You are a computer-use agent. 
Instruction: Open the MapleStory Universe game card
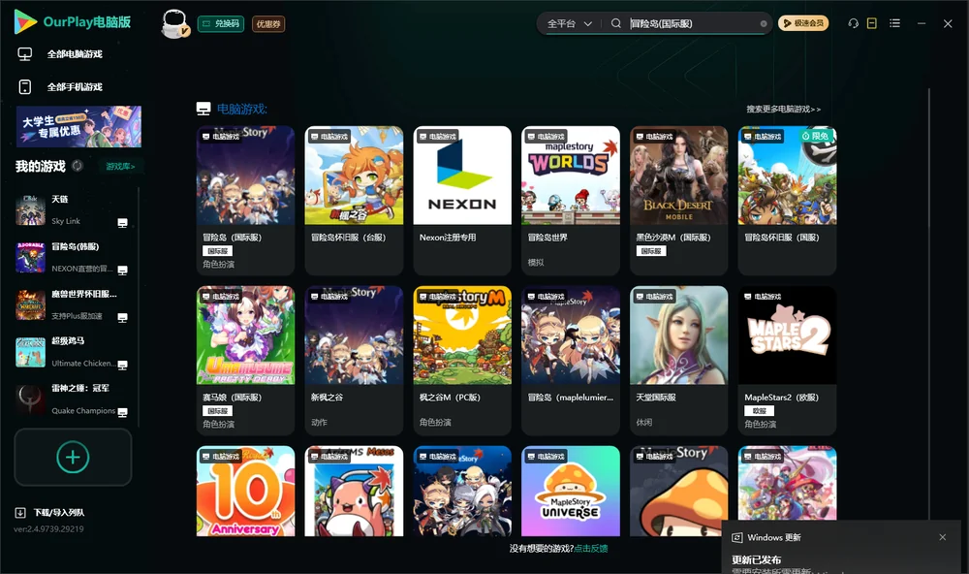571,492
